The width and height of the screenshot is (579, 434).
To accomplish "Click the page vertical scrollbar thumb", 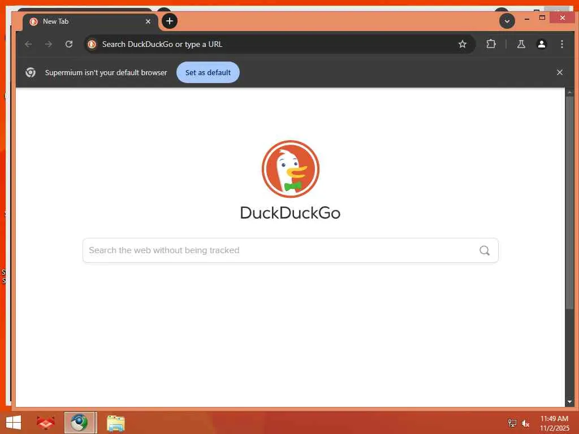I will point(569,203).
